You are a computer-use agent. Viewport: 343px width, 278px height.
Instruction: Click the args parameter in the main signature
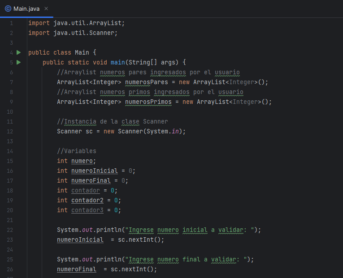point(168,62)
